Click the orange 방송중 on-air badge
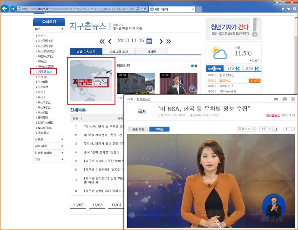This screenshot has width=298, height=230. click(x=255, y=81)
